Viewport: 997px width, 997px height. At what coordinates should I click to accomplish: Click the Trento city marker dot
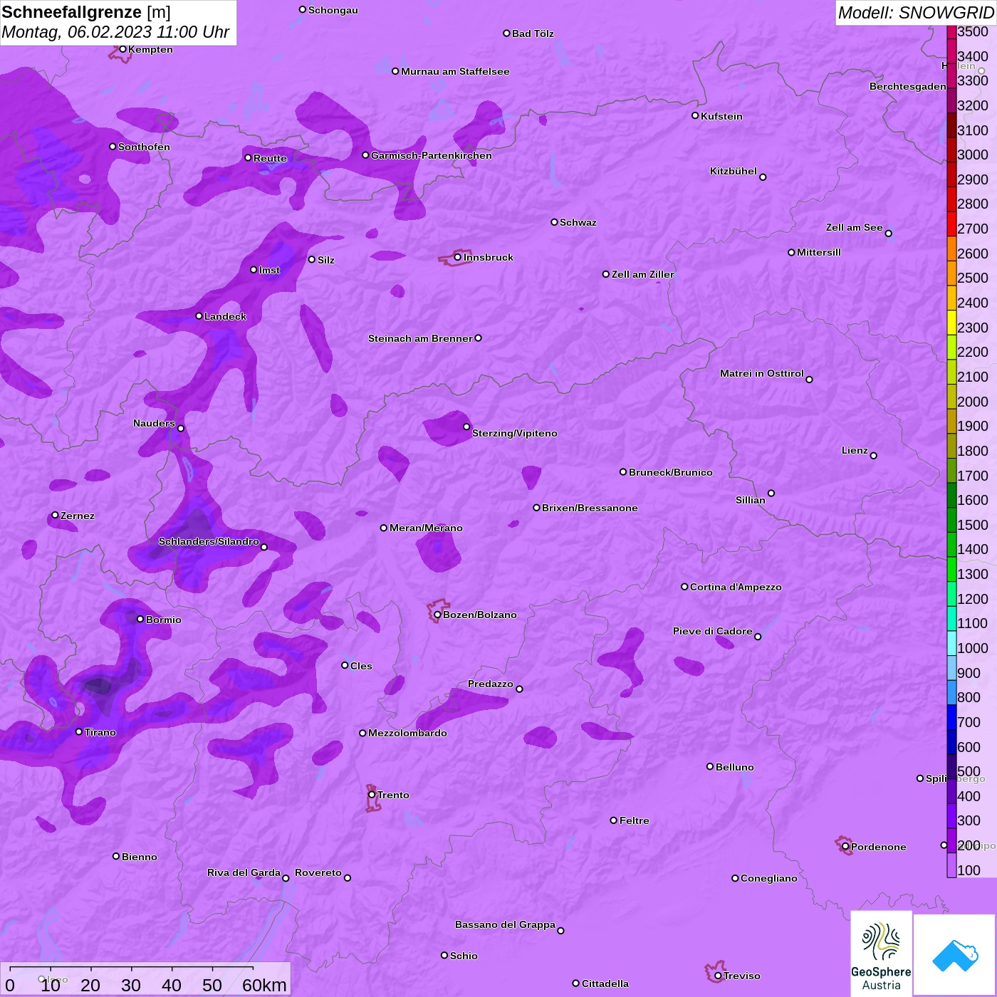coord(372,795)
